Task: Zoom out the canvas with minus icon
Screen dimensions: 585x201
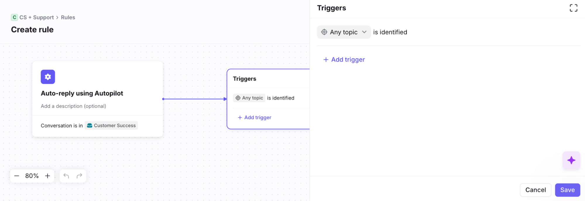Action: click(x=17, y=176)
